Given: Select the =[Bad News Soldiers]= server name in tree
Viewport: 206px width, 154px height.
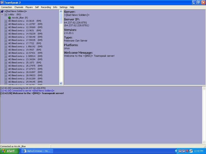Looking at the screenshot, I should coord(16,11).
